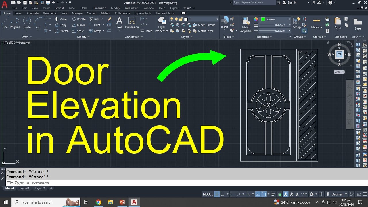Screen dimensions: 368x207
Task: Click the Match Properties tool
Action: click(x=246, y=25)
